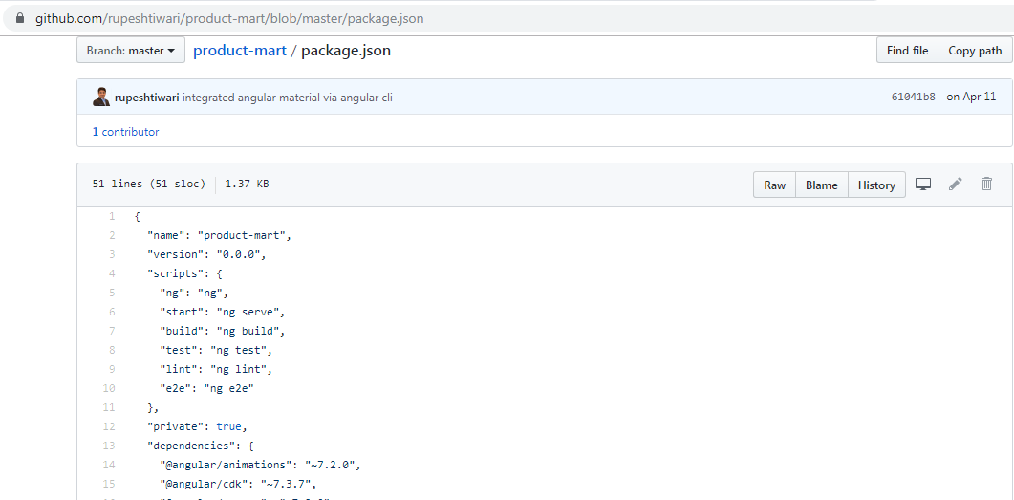Show the 1 contributor list
The width and height of the screenshot is (1014, 500).
click(125, 132)
